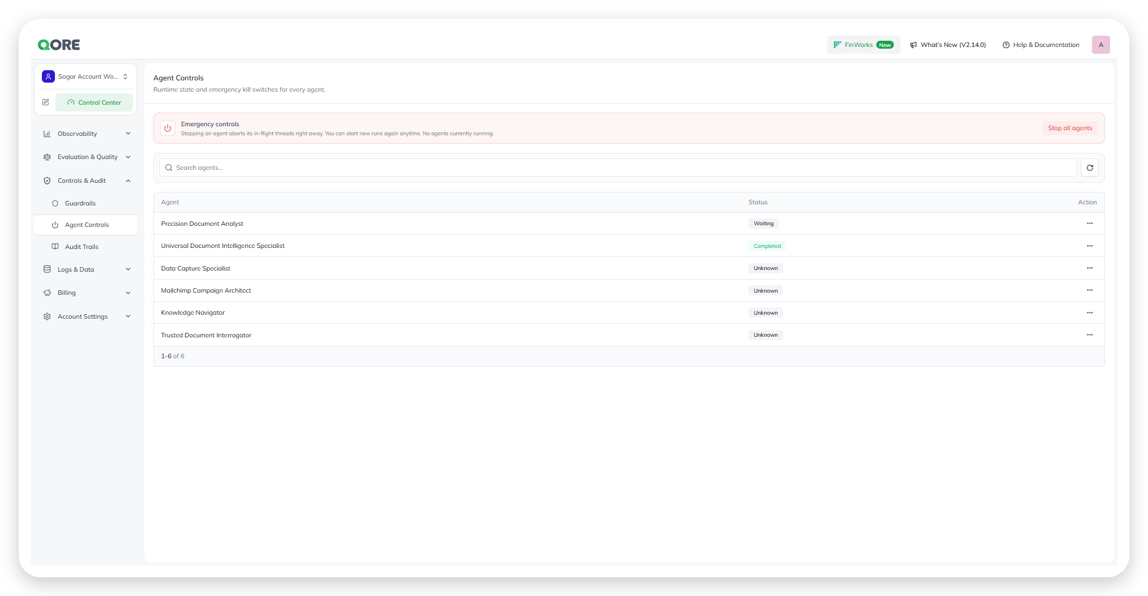Open Control Center
Image resolution: width=1148 pixels, height=596 pixels.
click(94, 102)
